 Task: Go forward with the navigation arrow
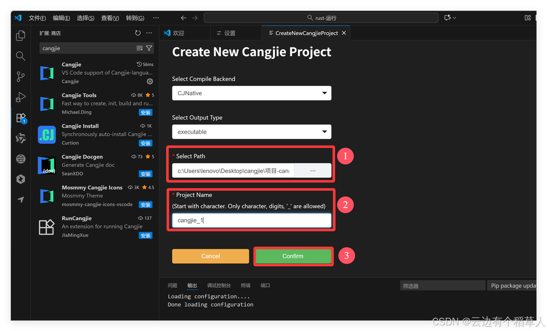pyautogui.click(x=195, y=18)
